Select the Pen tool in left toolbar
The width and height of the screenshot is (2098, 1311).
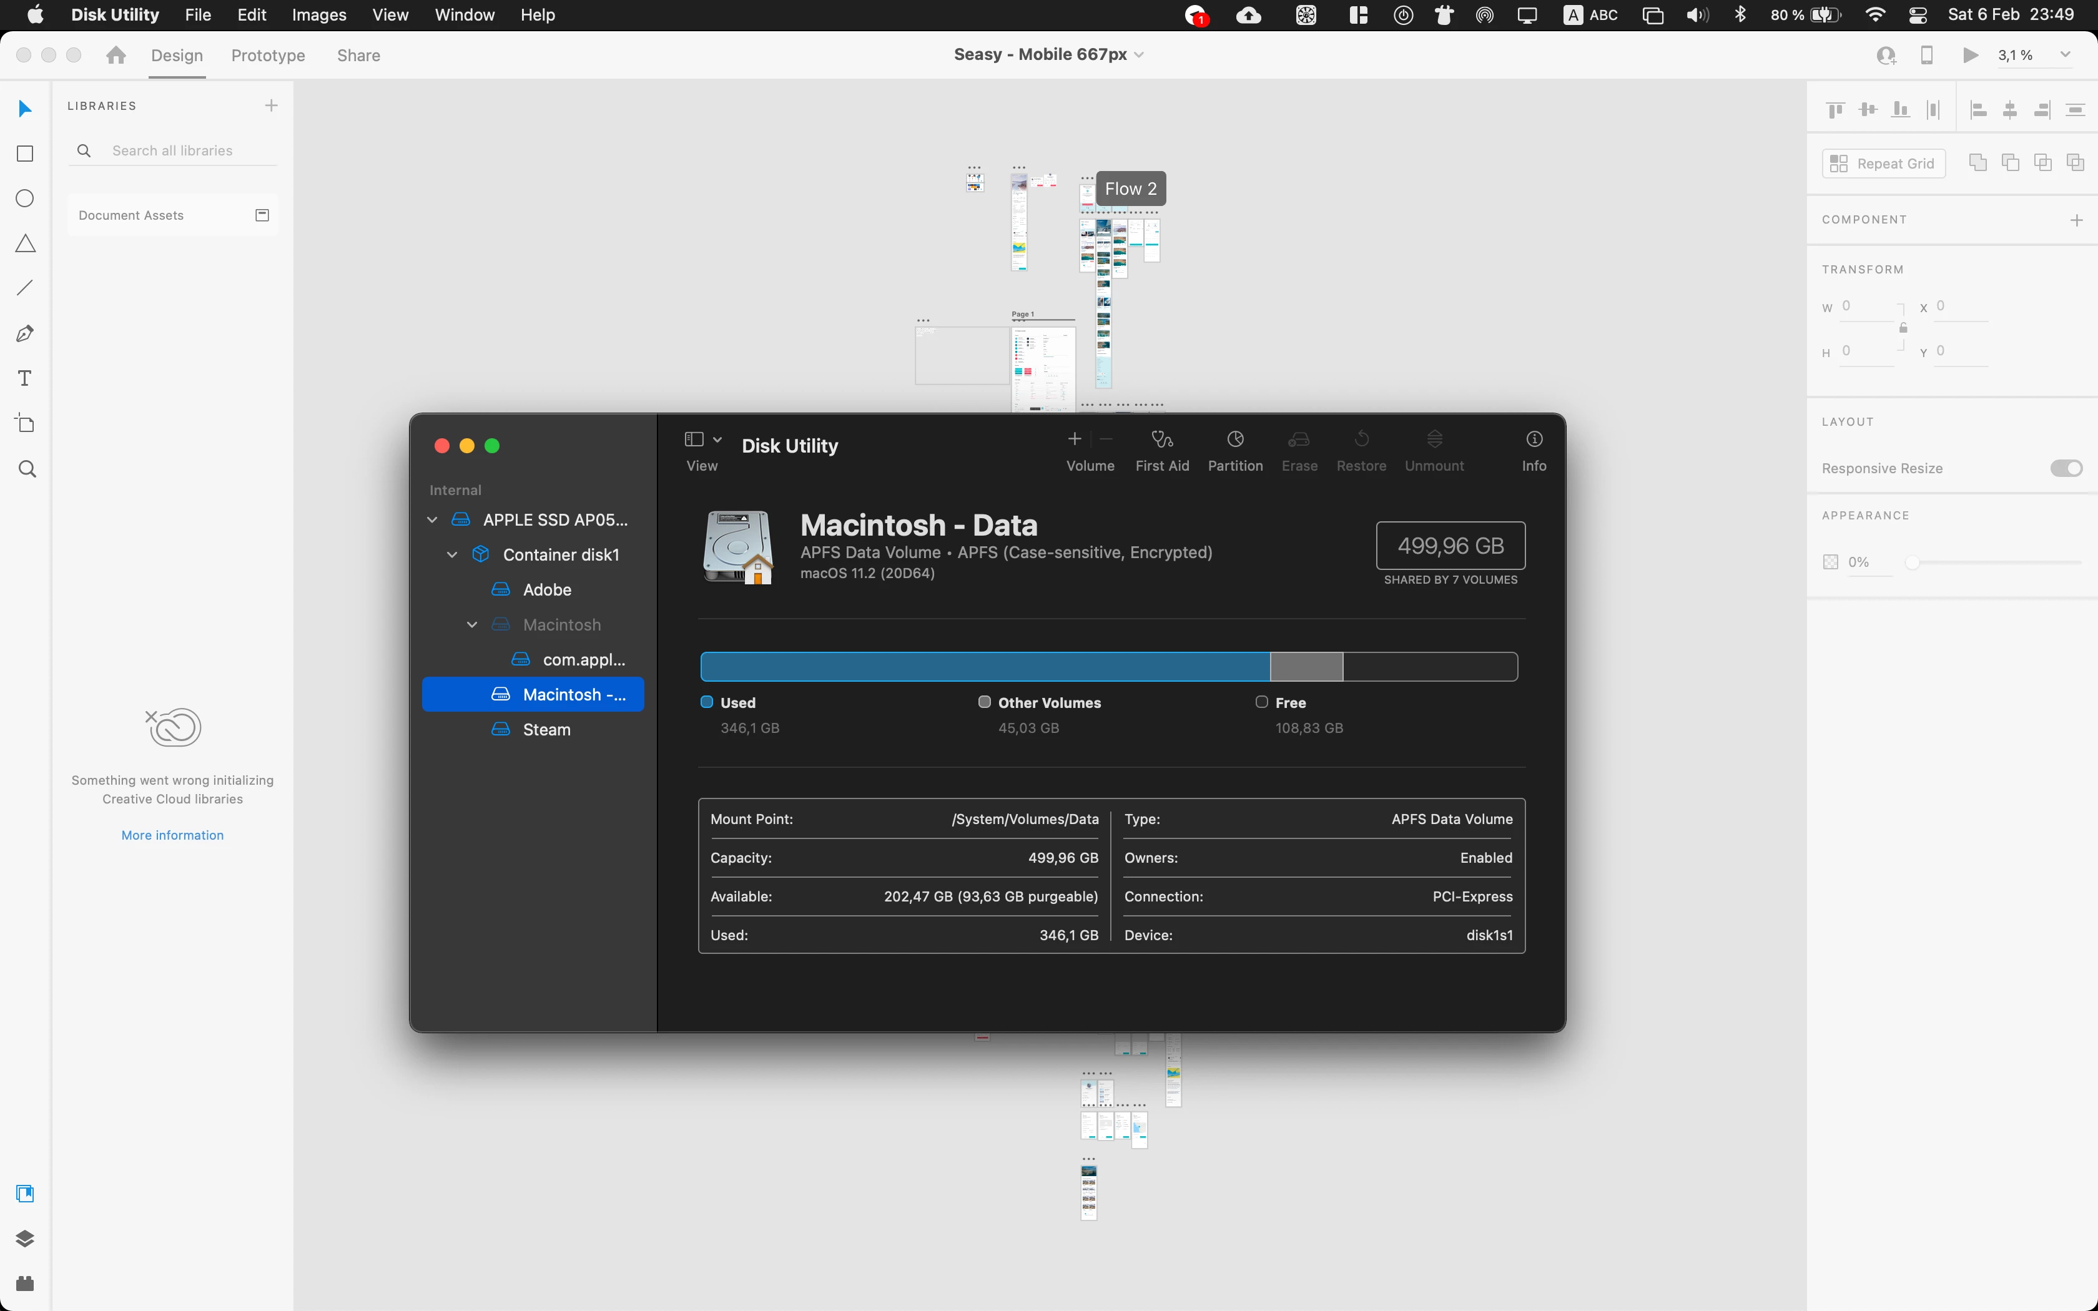(x=25, y=334)
